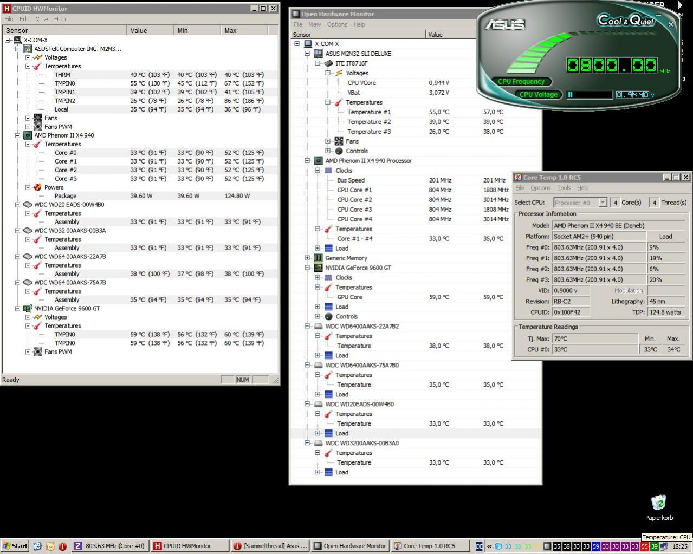The height and width of the screenshot is (554, 693).
Task: Click the Sensor column header in Open Hardware Monitor
Action: click(358, 34)
